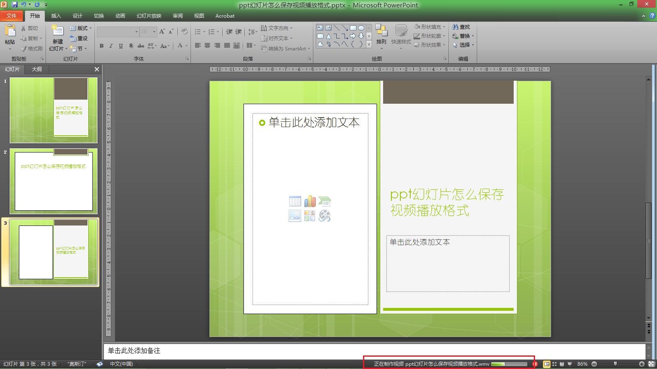Click the 查找 (Find) binoculars icon
657x369 pixels.
coord(455,27)
